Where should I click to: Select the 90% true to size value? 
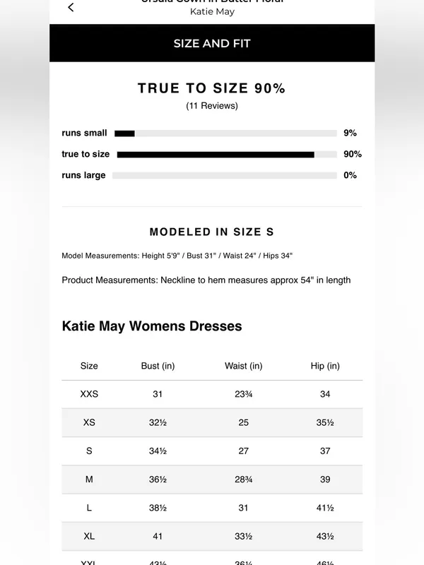[352, 154]
